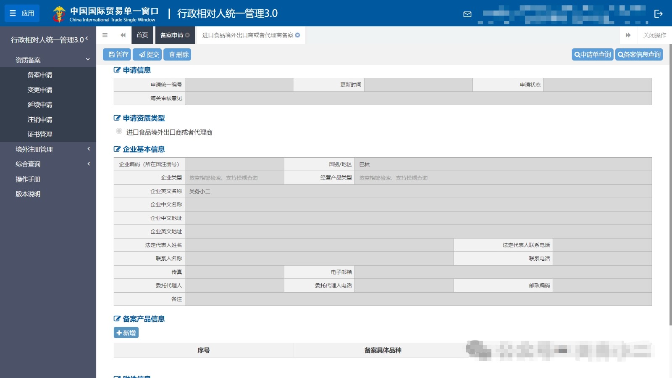
Task: Switch to the 首页 tab
Action: tap(142, 35)
